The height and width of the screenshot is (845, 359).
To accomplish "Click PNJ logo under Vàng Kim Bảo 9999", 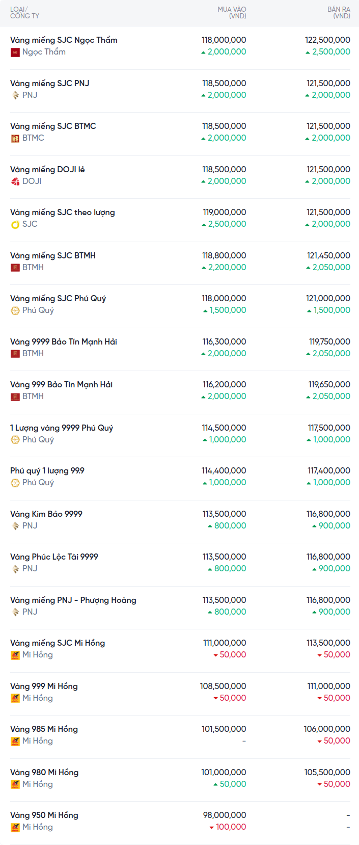I will coord(15,526).
